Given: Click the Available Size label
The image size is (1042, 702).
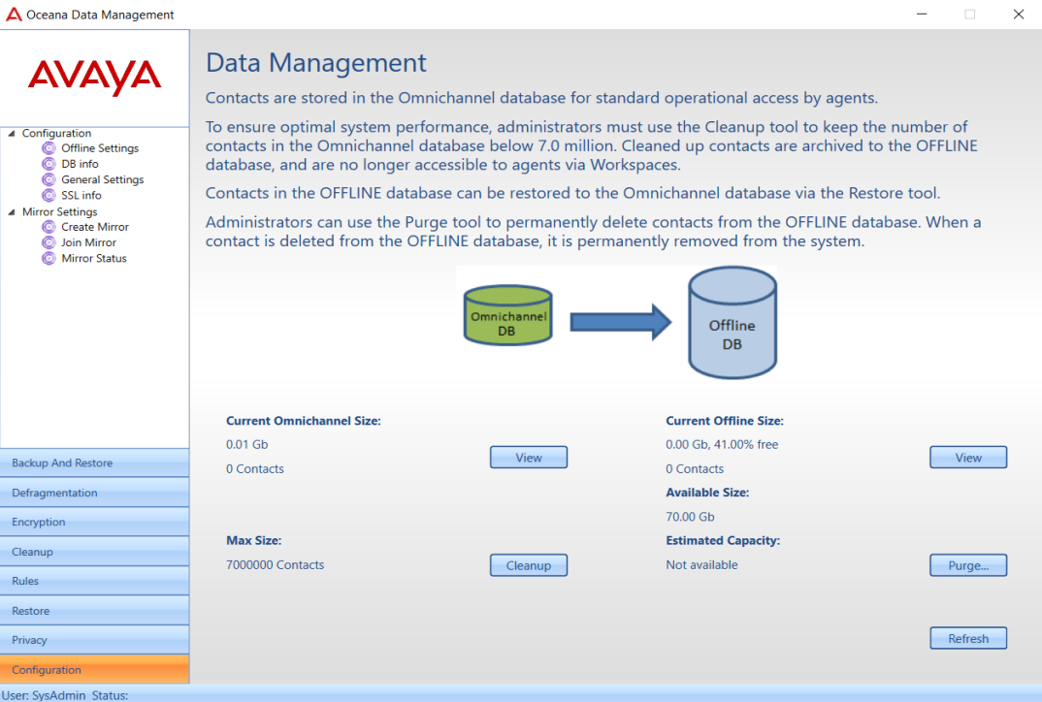Looking at the screenshot, I should [x=707, y=493].
